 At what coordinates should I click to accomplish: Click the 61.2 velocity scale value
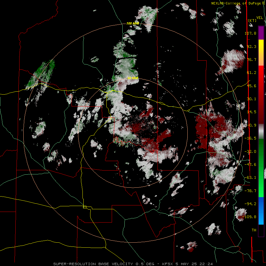[x=252, y=73]
